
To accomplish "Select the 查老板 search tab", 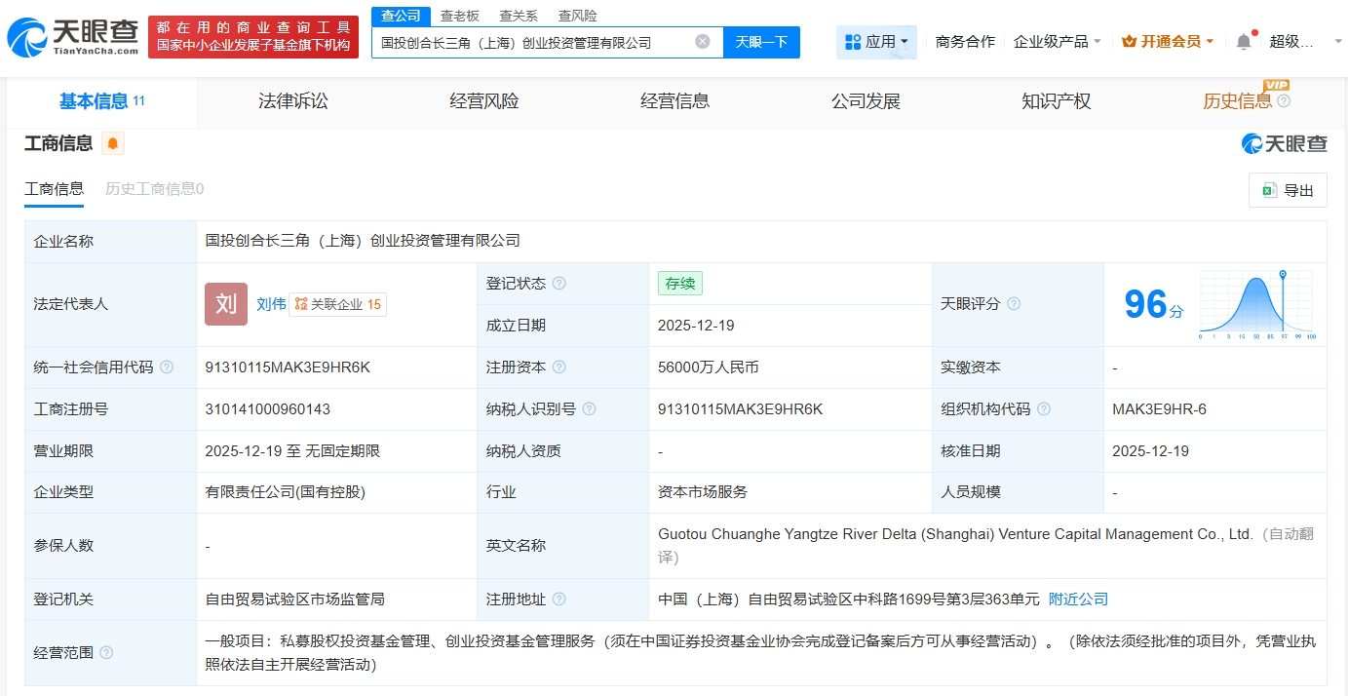I will pyautogui.click(x=459, y=16).
